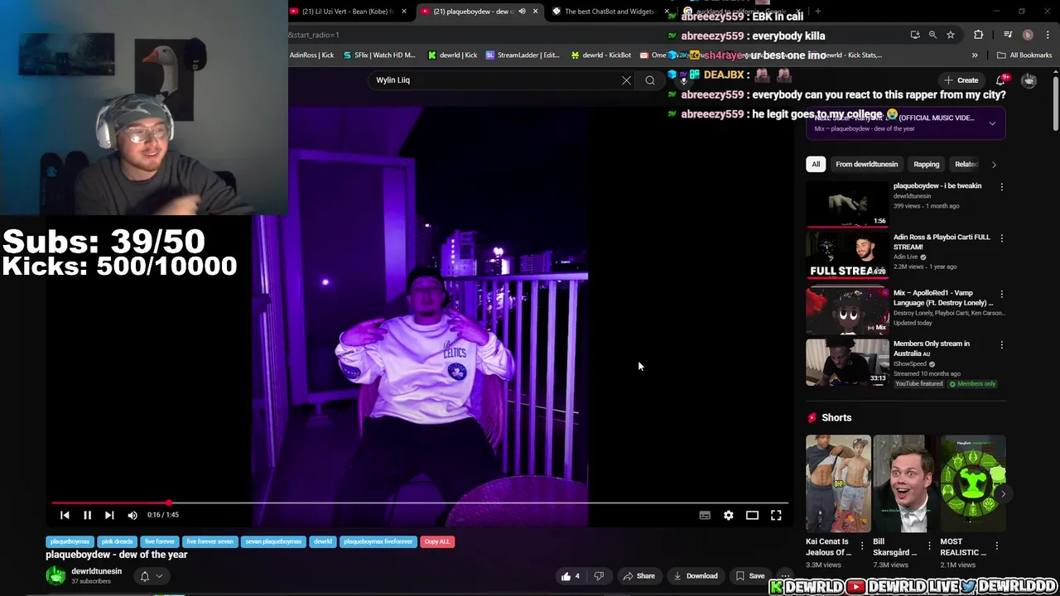Click the Download button
1060x596 pixels.
tap(696, 576)
